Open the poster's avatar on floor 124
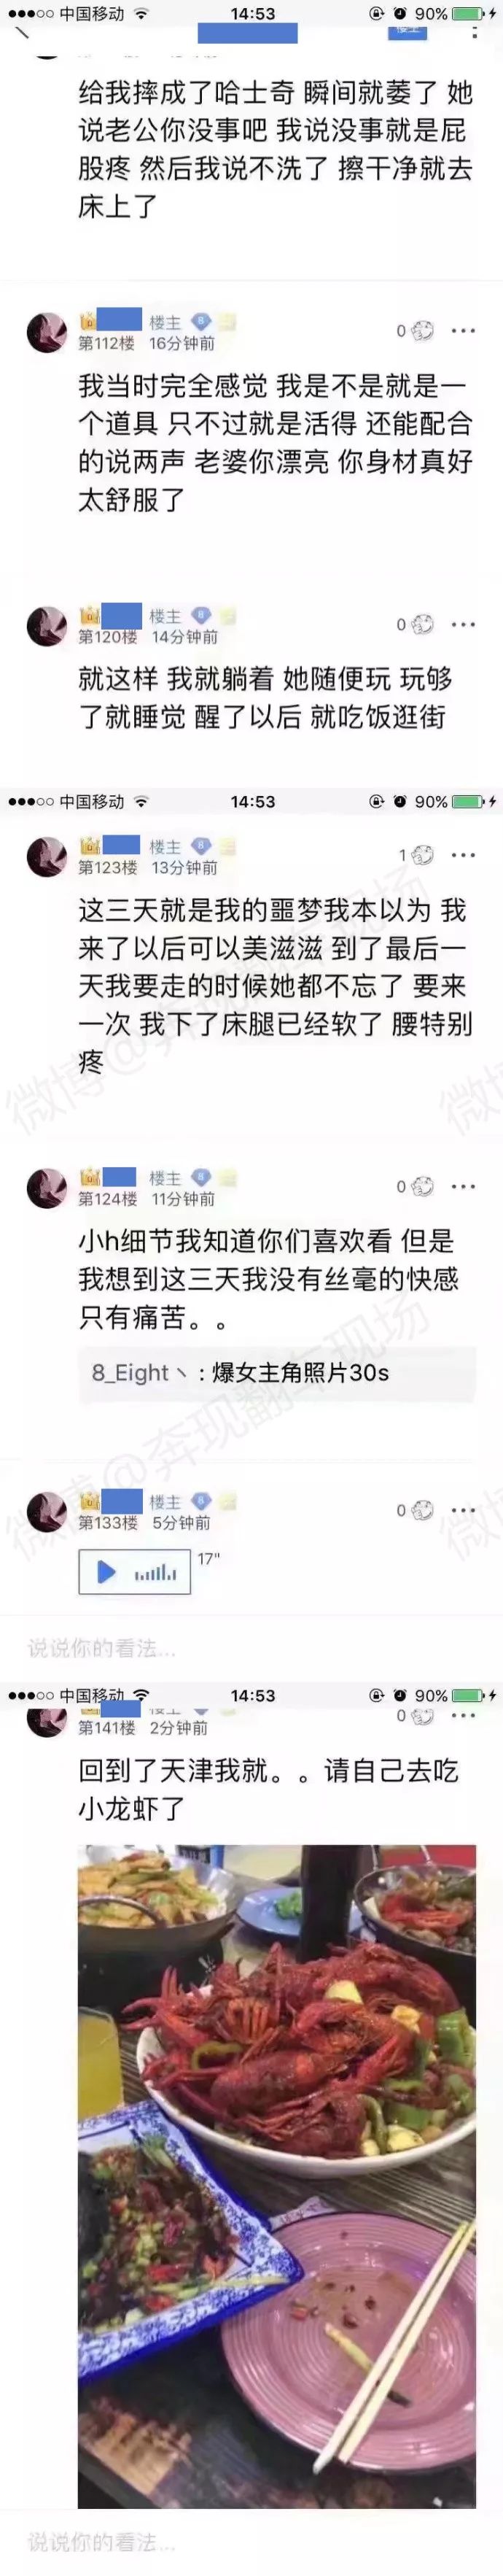 coord(46,1188)
